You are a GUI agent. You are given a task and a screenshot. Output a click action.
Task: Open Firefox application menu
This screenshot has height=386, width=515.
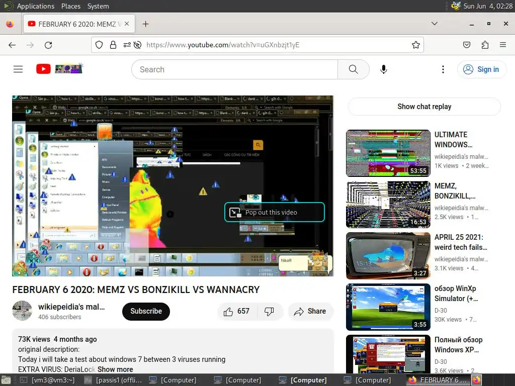(503, 45)
